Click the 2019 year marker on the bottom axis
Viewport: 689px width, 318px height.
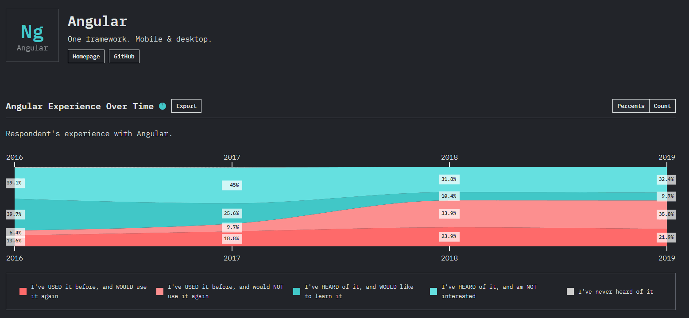click(x=667, y=258)
